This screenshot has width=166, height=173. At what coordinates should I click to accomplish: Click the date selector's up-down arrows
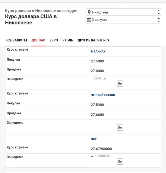158,20
